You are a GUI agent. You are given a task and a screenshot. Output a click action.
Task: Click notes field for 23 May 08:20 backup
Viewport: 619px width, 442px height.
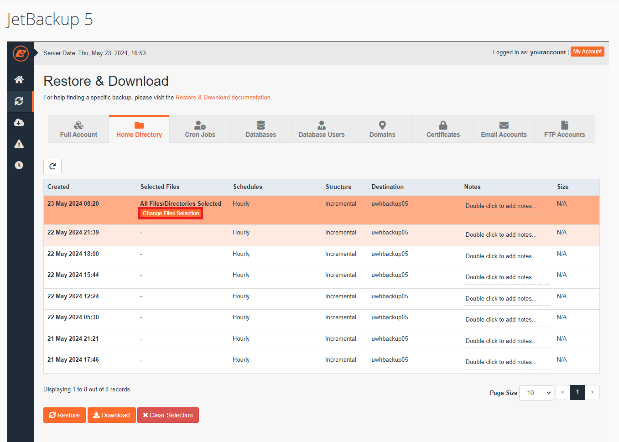click(x=507, y=206)
